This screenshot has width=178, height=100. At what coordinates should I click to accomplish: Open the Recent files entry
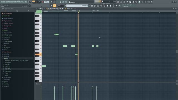pos(7,16)
